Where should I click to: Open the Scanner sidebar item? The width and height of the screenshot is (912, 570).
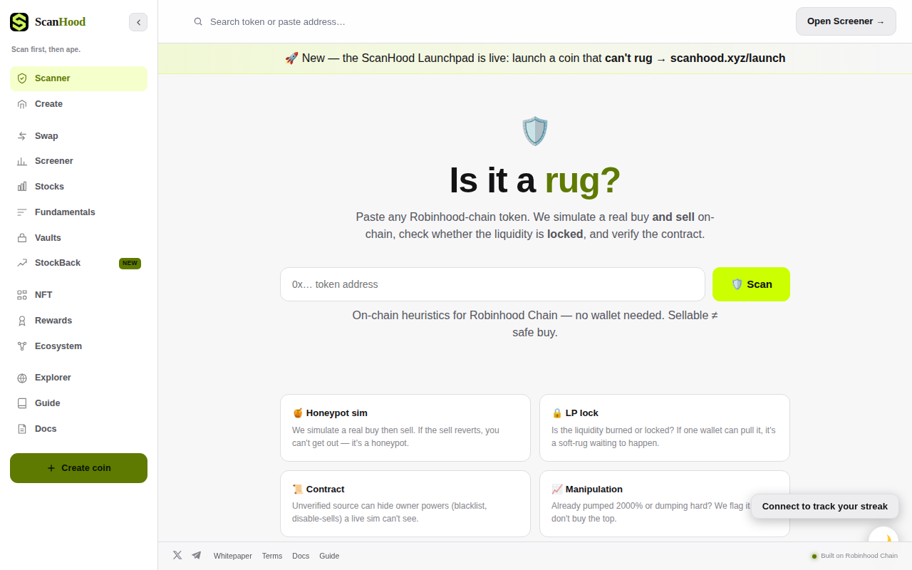tap(78, 78)
